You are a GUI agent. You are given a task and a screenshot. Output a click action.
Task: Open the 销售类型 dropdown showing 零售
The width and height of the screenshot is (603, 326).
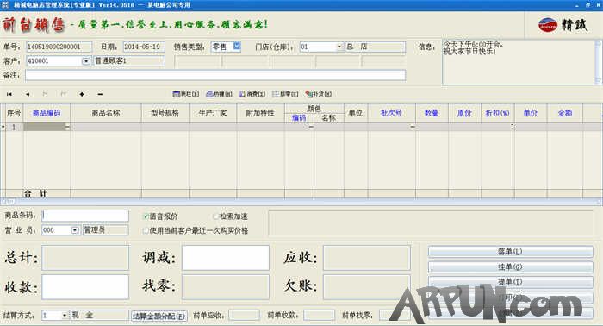(237, 47)
